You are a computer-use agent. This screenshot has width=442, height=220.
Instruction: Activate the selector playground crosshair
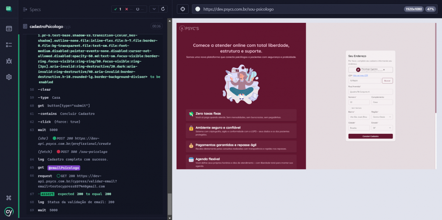(183, 9)
